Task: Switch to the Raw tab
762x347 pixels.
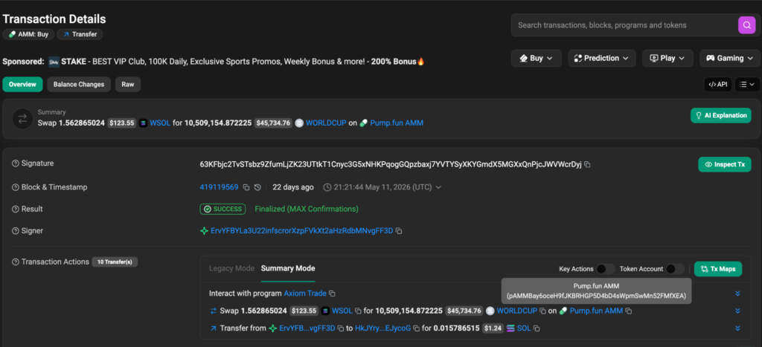Action: point(128,85)
